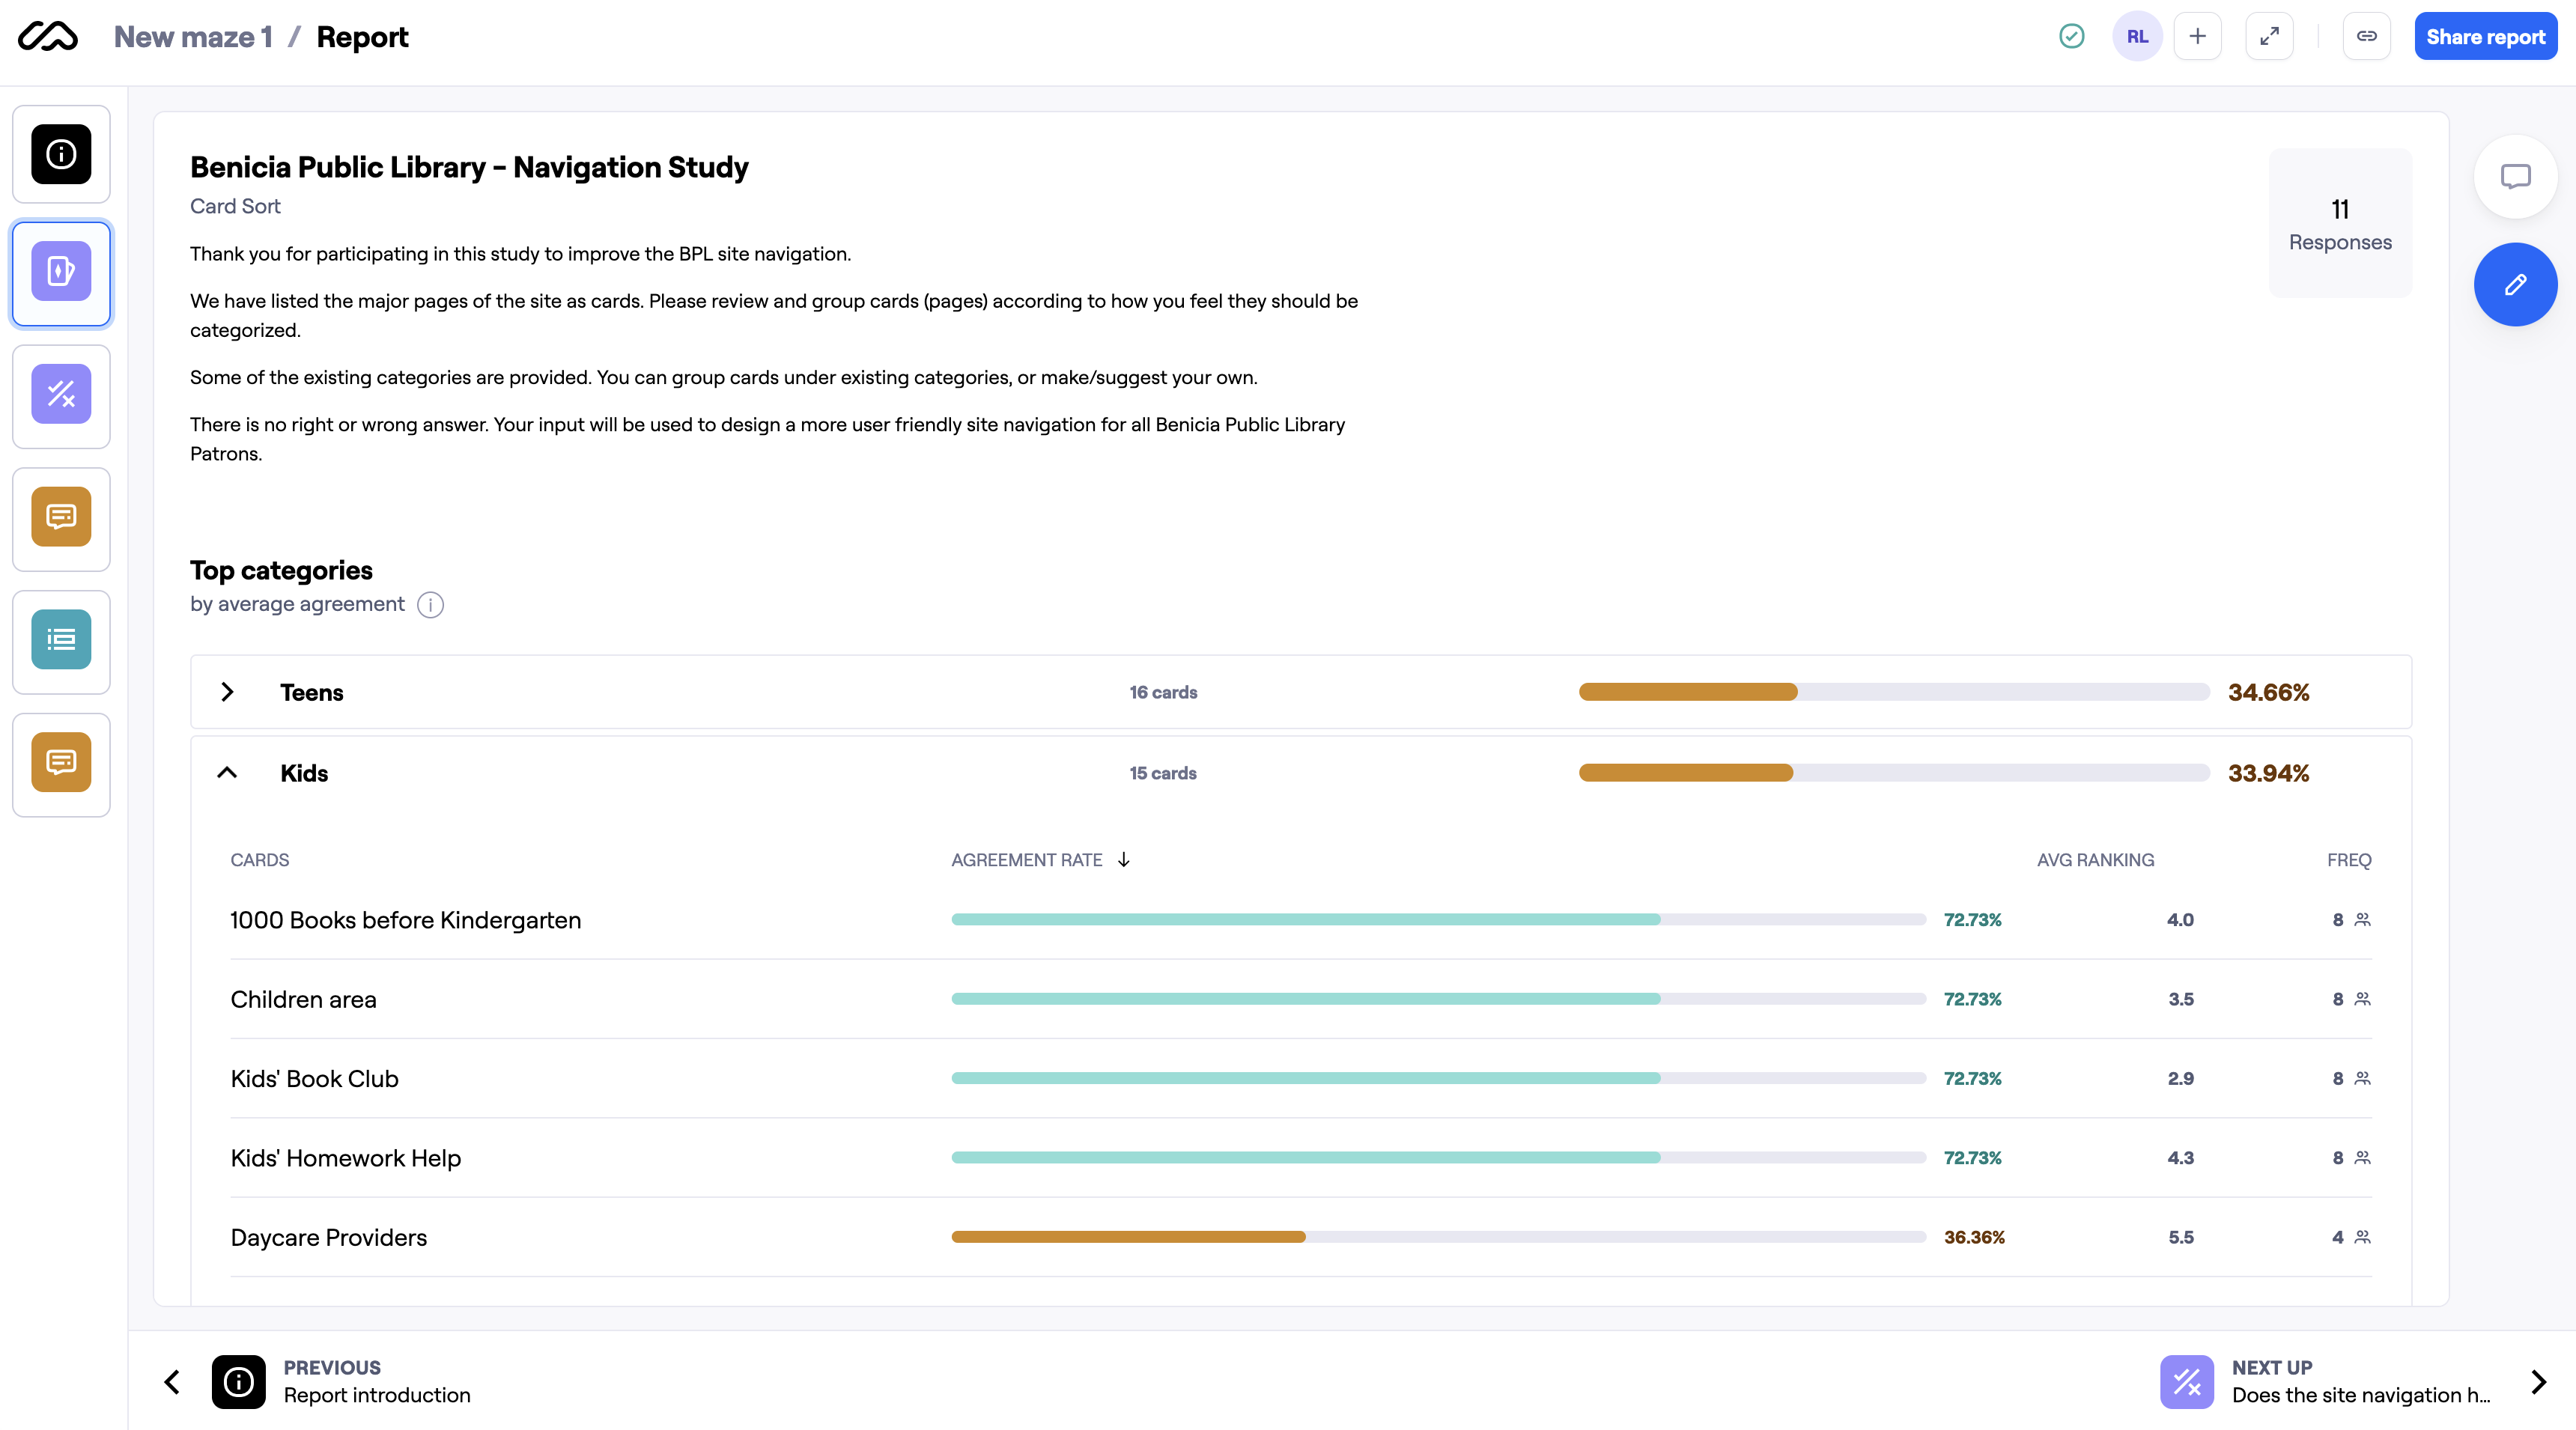
Task: Copy report link with chain icon
Action: coord(2366,37)
